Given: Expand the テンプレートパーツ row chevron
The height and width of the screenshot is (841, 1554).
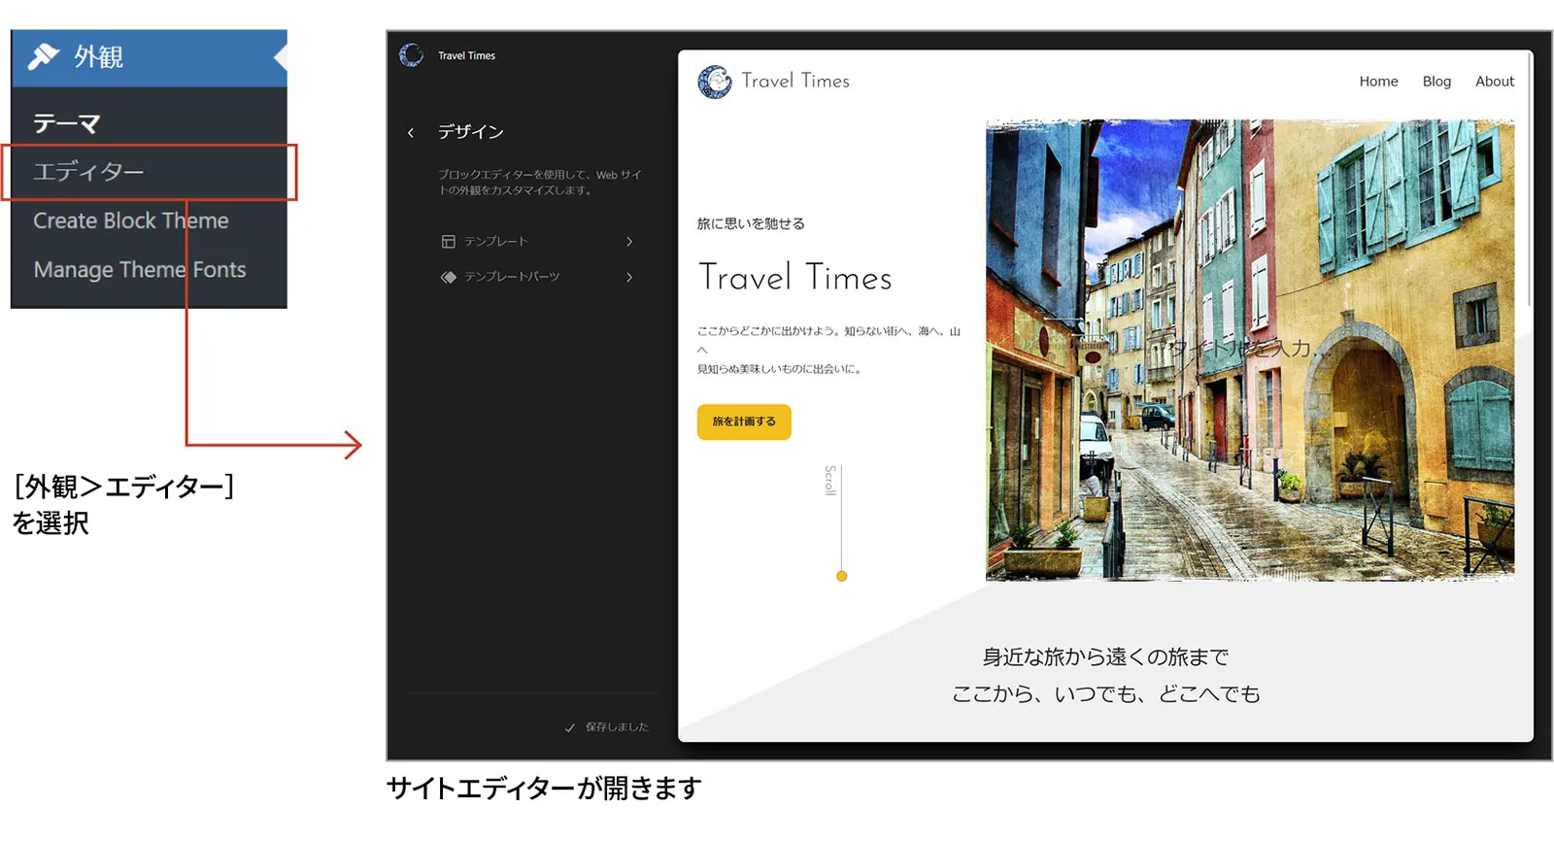Looking at the screenshot, I should [629, 277].
